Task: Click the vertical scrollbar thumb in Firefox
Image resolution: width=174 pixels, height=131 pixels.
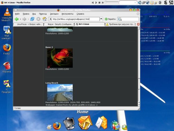Action: point(139,84)
